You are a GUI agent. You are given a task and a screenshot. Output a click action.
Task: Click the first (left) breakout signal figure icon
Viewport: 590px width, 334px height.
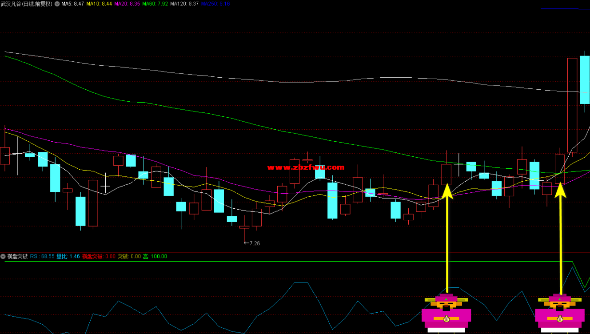click(x=446, y=313)
